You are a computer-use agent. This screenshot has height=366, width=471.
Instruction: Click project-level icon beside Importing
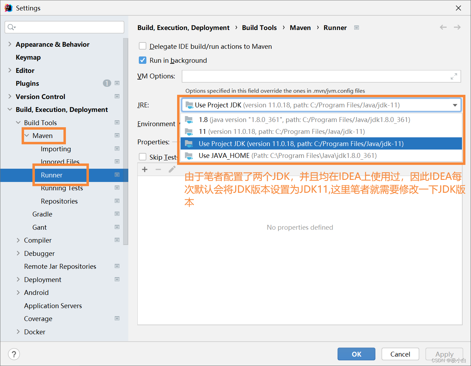(117, 148)
